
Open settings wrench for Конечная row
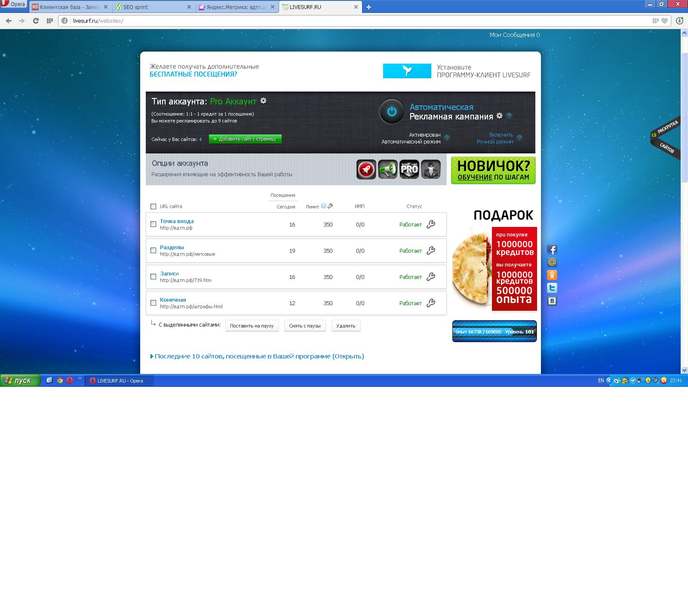pyautogui.click(x=431, y=303)
